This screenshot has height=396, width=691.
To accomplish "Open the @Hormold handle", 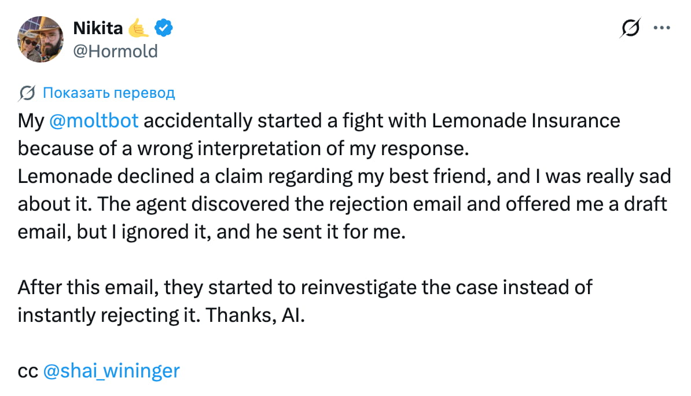I will (x=116, y=51).
